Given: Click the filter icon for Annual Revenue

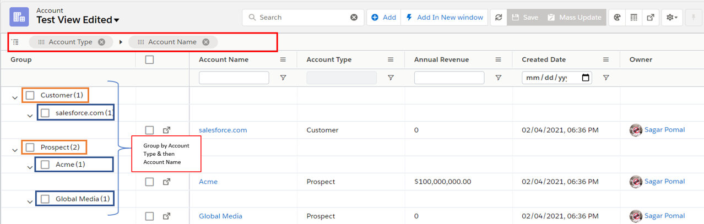Looking at the screenshot, I should click(x=498, y=78).
